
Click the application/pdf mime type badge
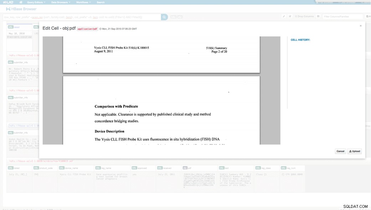click(x=87, y=29)
